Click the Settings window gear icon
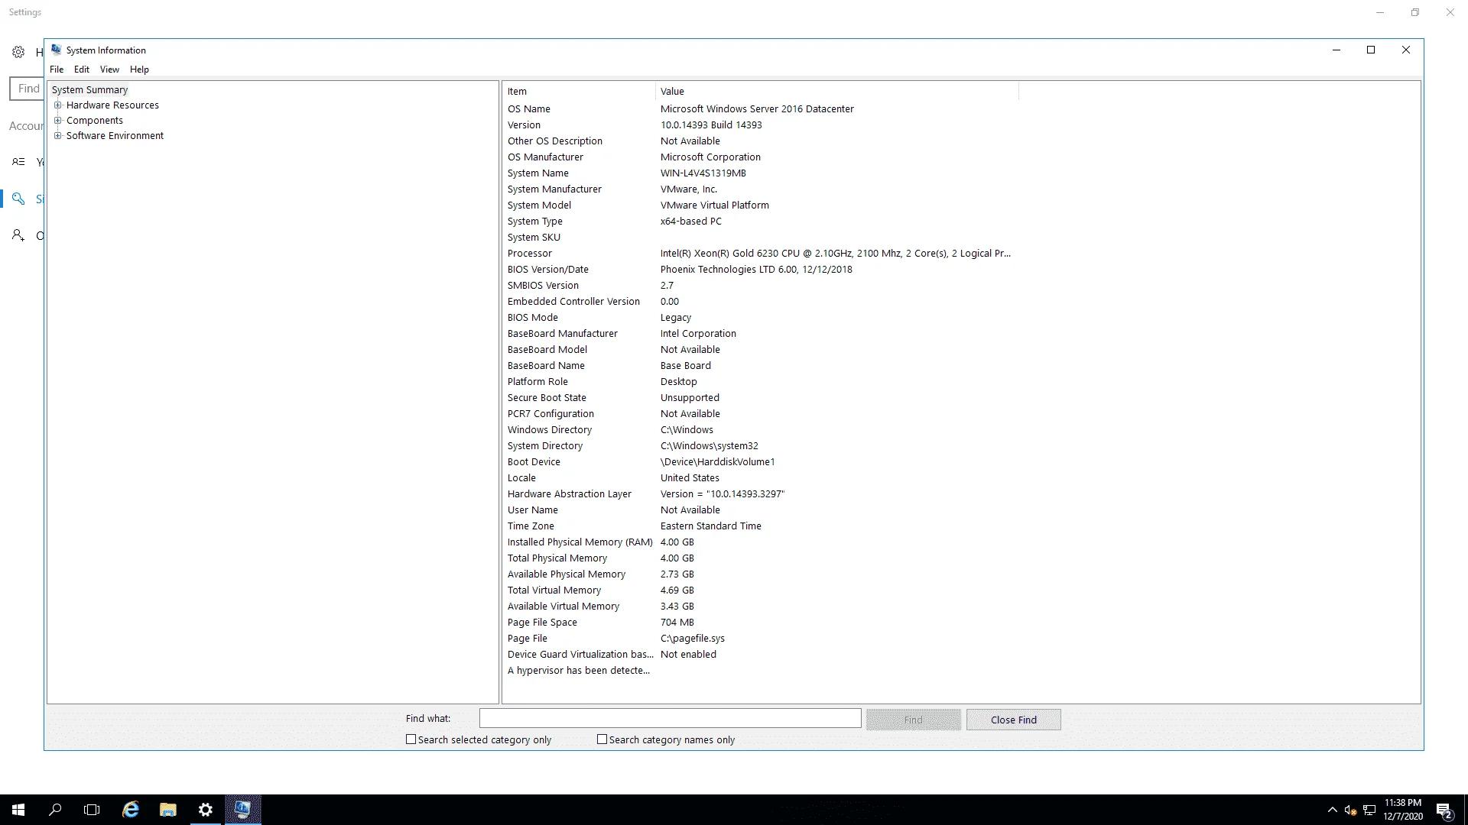 tap(18, 52)
